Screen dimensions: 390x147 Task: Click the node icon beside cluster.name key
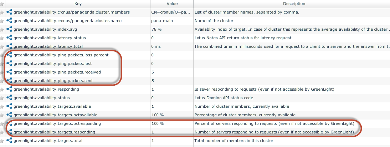tap(10, 21)
